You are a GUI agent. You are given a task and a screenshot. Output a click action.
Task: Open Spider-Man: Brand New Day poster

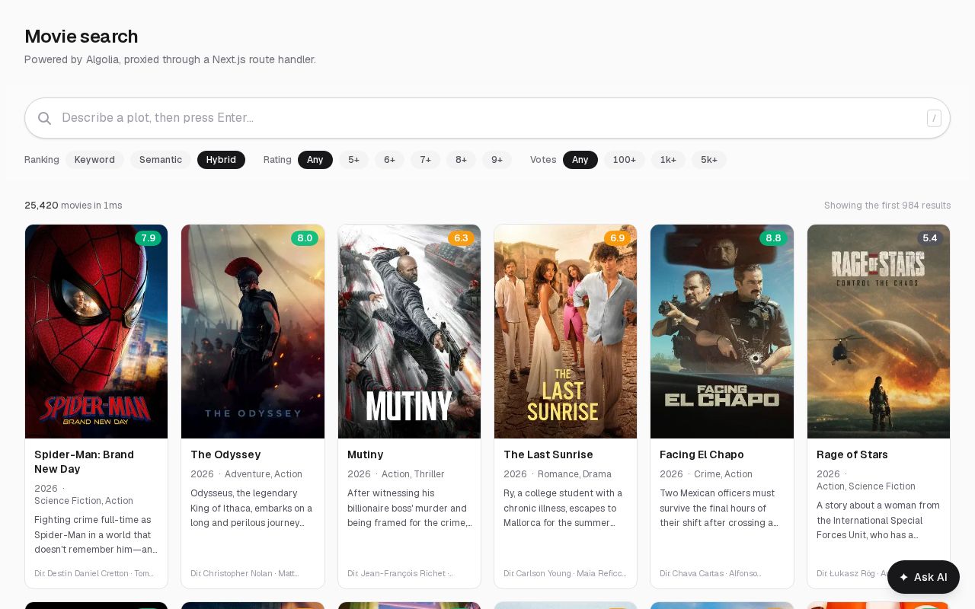97,331
